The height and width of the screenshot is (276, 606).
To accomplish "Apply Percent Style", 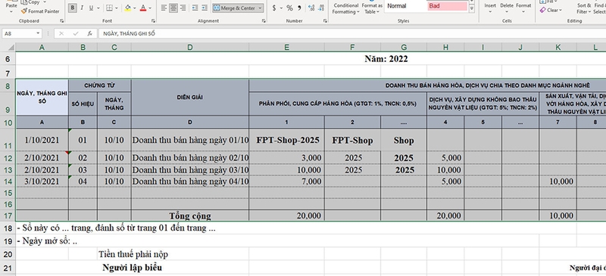I will (x=289, y=8).
